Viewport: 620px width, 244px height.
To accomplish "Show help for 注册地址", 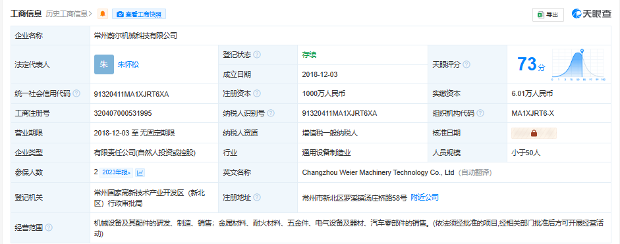I will (257, 197).
